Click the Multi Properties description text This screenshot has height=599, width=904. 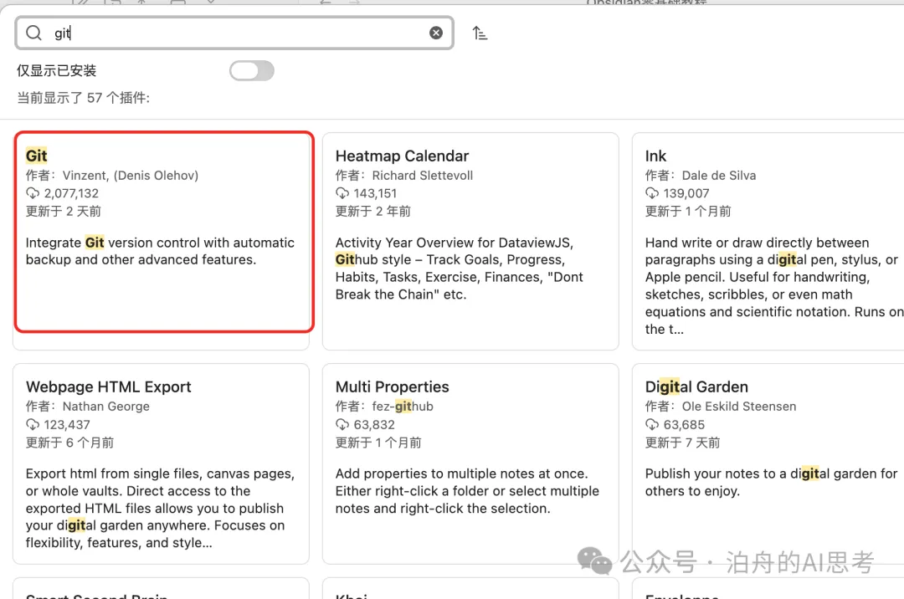tap(467, 491)
